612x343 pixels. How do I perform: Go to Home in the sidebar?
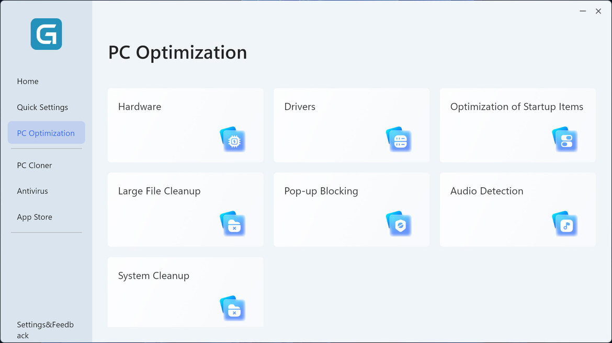[28, 82]
